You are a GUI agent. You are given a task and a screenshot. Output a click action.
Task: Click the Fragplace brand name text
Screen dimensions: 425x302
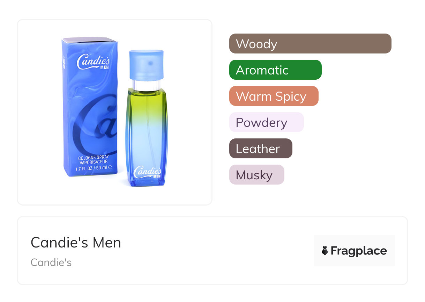359,251
